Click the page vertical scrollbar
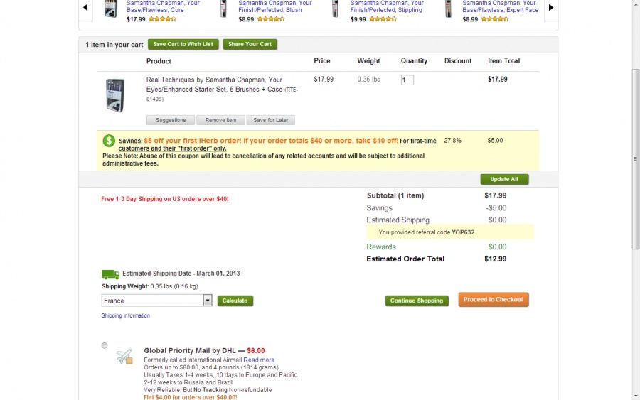The height and width of the screenshot is (400, 640). pyautogui.click(x=635, y=142)
